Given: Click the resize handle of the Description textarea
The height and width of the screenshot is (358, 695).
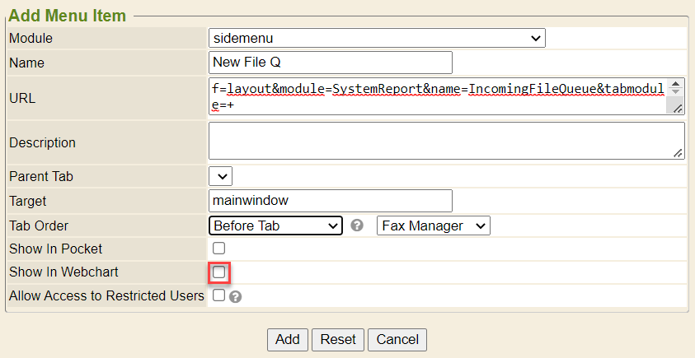Looking at the screenshot, I should tap(678, 152).
